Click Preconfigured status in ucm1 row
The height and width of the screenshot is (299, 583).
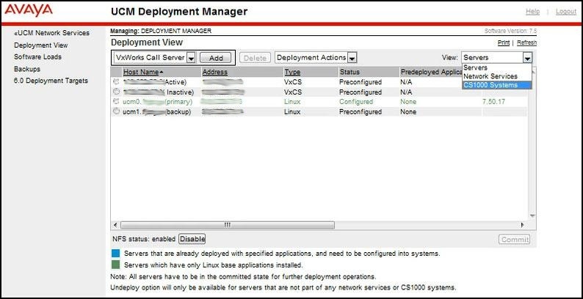[361, 111]
